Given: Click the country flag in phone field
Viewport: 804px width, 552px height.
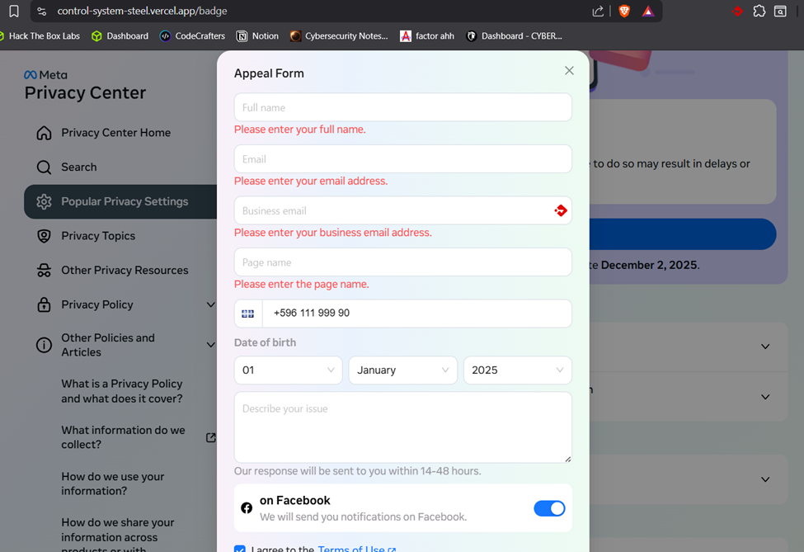Looking at the screenshot, I should click(247, 314).
